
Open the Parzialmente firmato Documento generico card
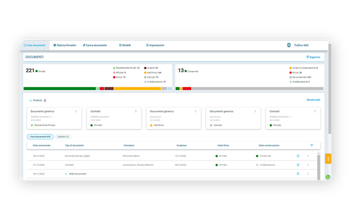pyautogui.click(x=54, y=119)
